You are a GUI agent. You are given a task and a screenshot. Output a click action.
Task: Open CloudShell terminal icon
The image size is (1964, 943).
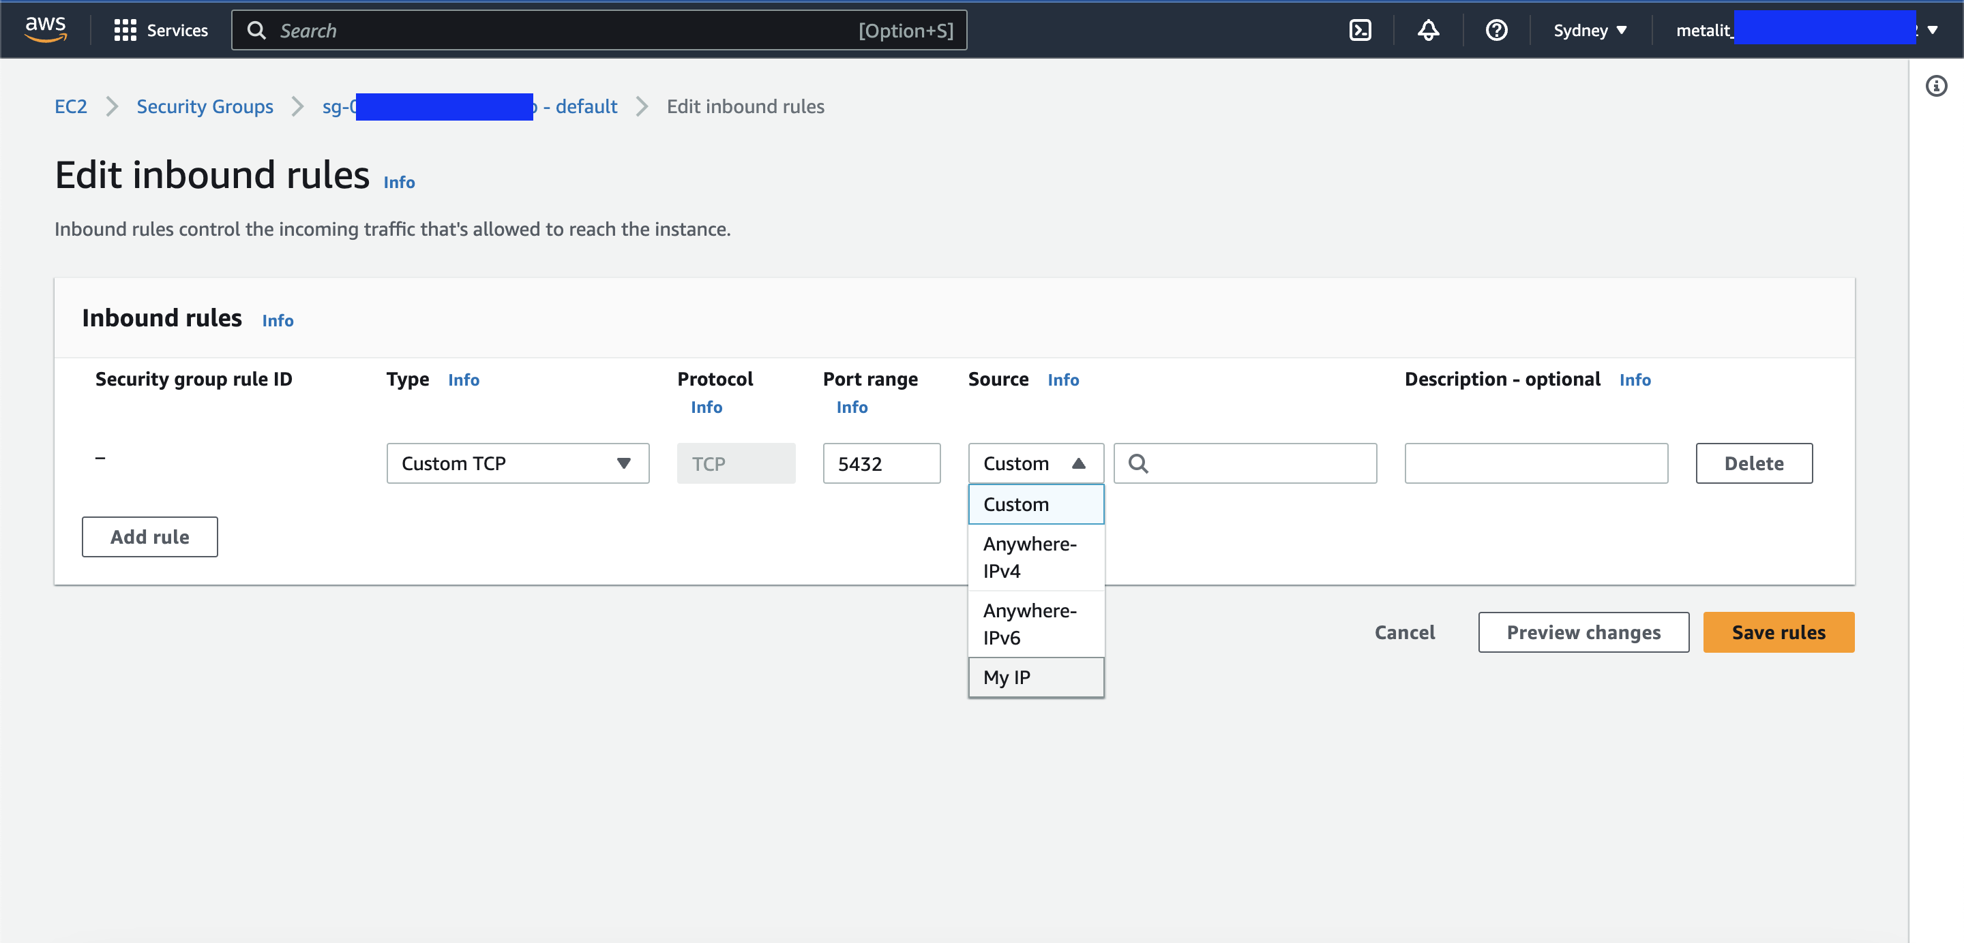click(x=1361, y=30)
